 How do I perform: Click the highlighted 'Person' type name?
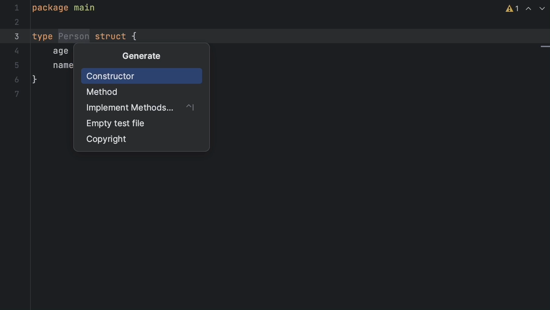point(74,36)
